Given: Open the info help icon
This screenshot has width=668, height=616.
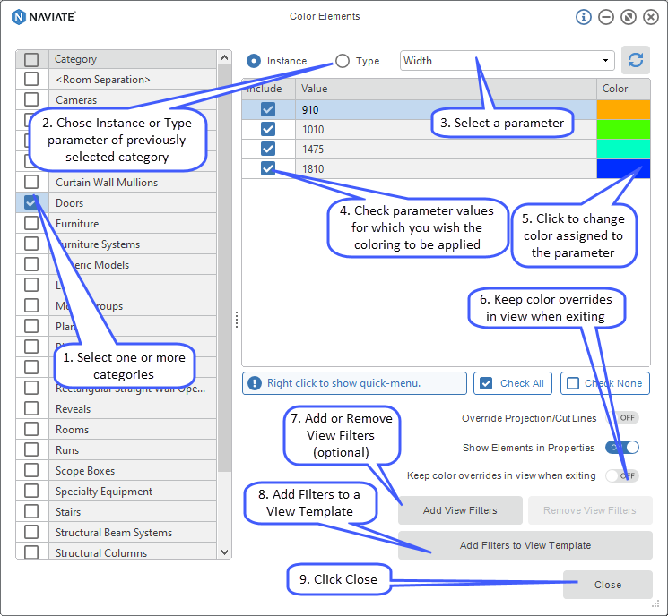Looking at the screenshot, I should [583, 17].
